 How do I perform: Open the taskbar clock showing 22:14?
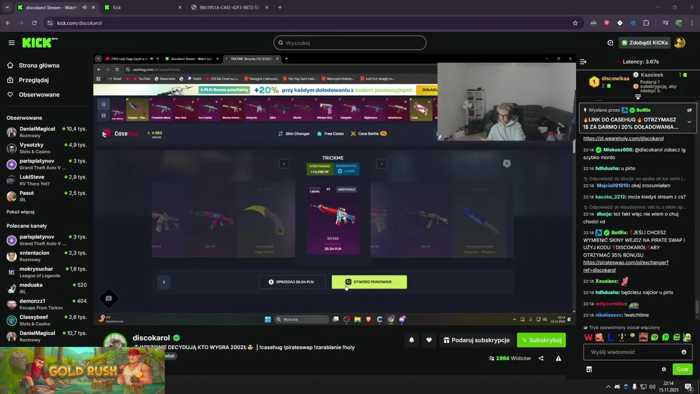coord(668,386)
